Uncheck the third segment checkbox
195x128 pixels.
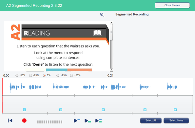[103, 110]
